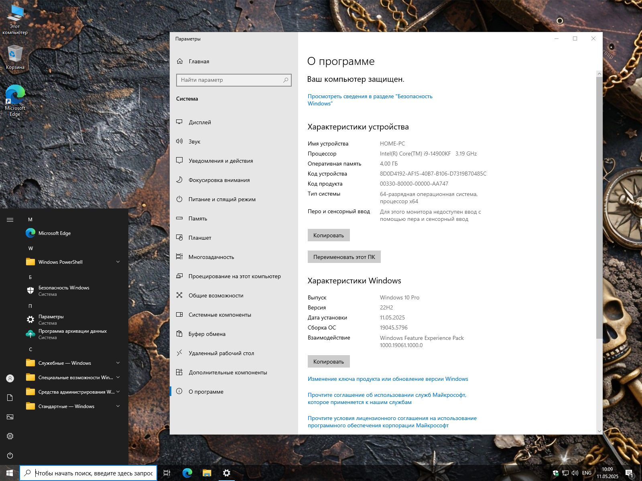This screenshot has width=642, height=481.
Task: Open Task View on the taskbar
Action: click(167, 473)
